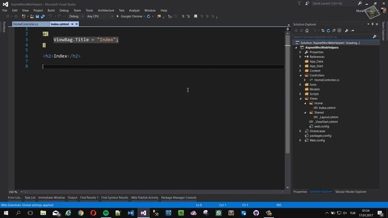Click Collapse All in Solution Explorer
Screen dimensions: 388x218
(333, 31)
